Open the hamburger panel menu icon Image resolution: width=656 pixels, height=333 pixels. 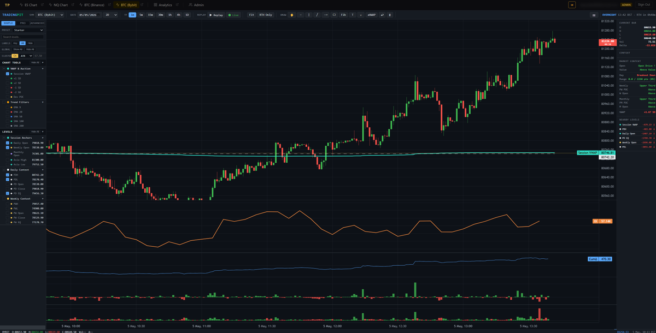(x=594, y=15)
